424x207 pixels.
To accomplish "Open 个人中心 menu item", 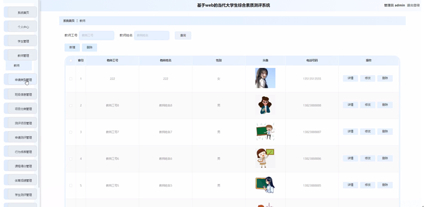I will point(21,27).
